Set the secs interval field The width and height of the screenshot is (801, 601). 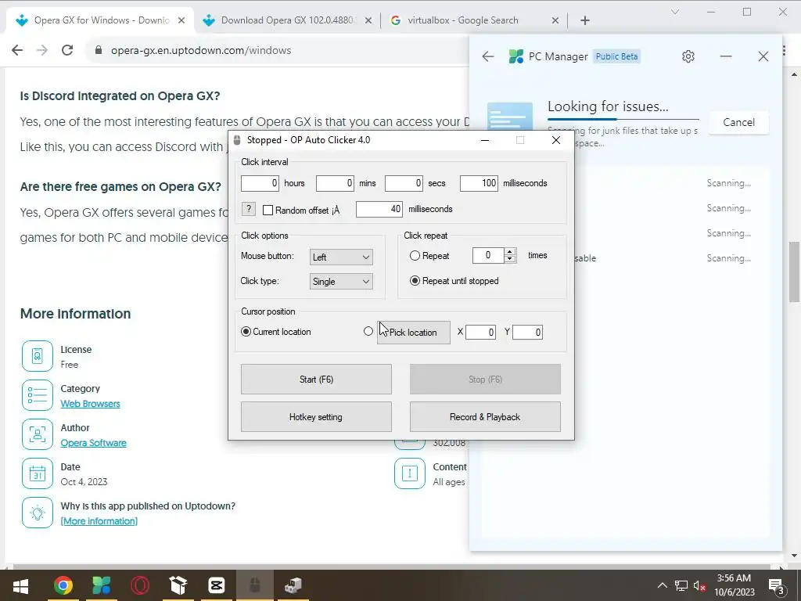[404, 183]
